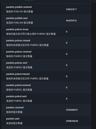This screenshot has width=96, height=129.
Task: Select the packets.pubrel.received metric name
Action: (18, 85)
